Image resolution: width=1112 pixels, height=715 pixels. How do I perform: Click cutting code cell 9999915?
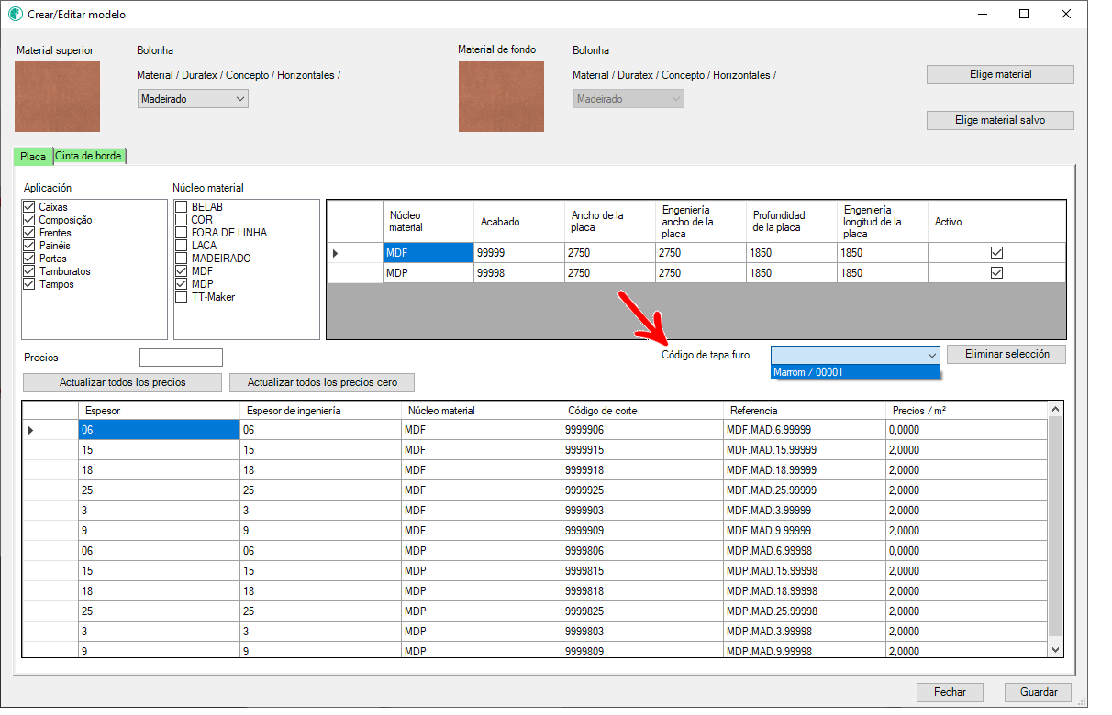[642, 450]
